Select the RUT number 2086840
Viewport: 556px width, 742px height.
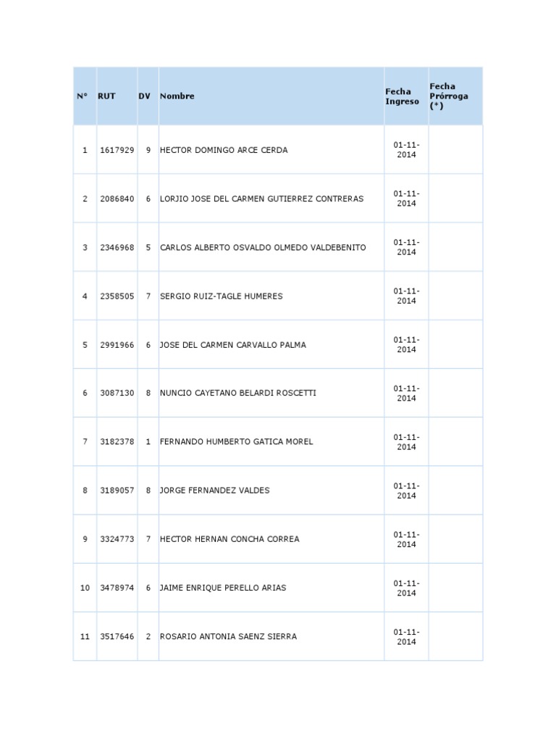[117, 199]
